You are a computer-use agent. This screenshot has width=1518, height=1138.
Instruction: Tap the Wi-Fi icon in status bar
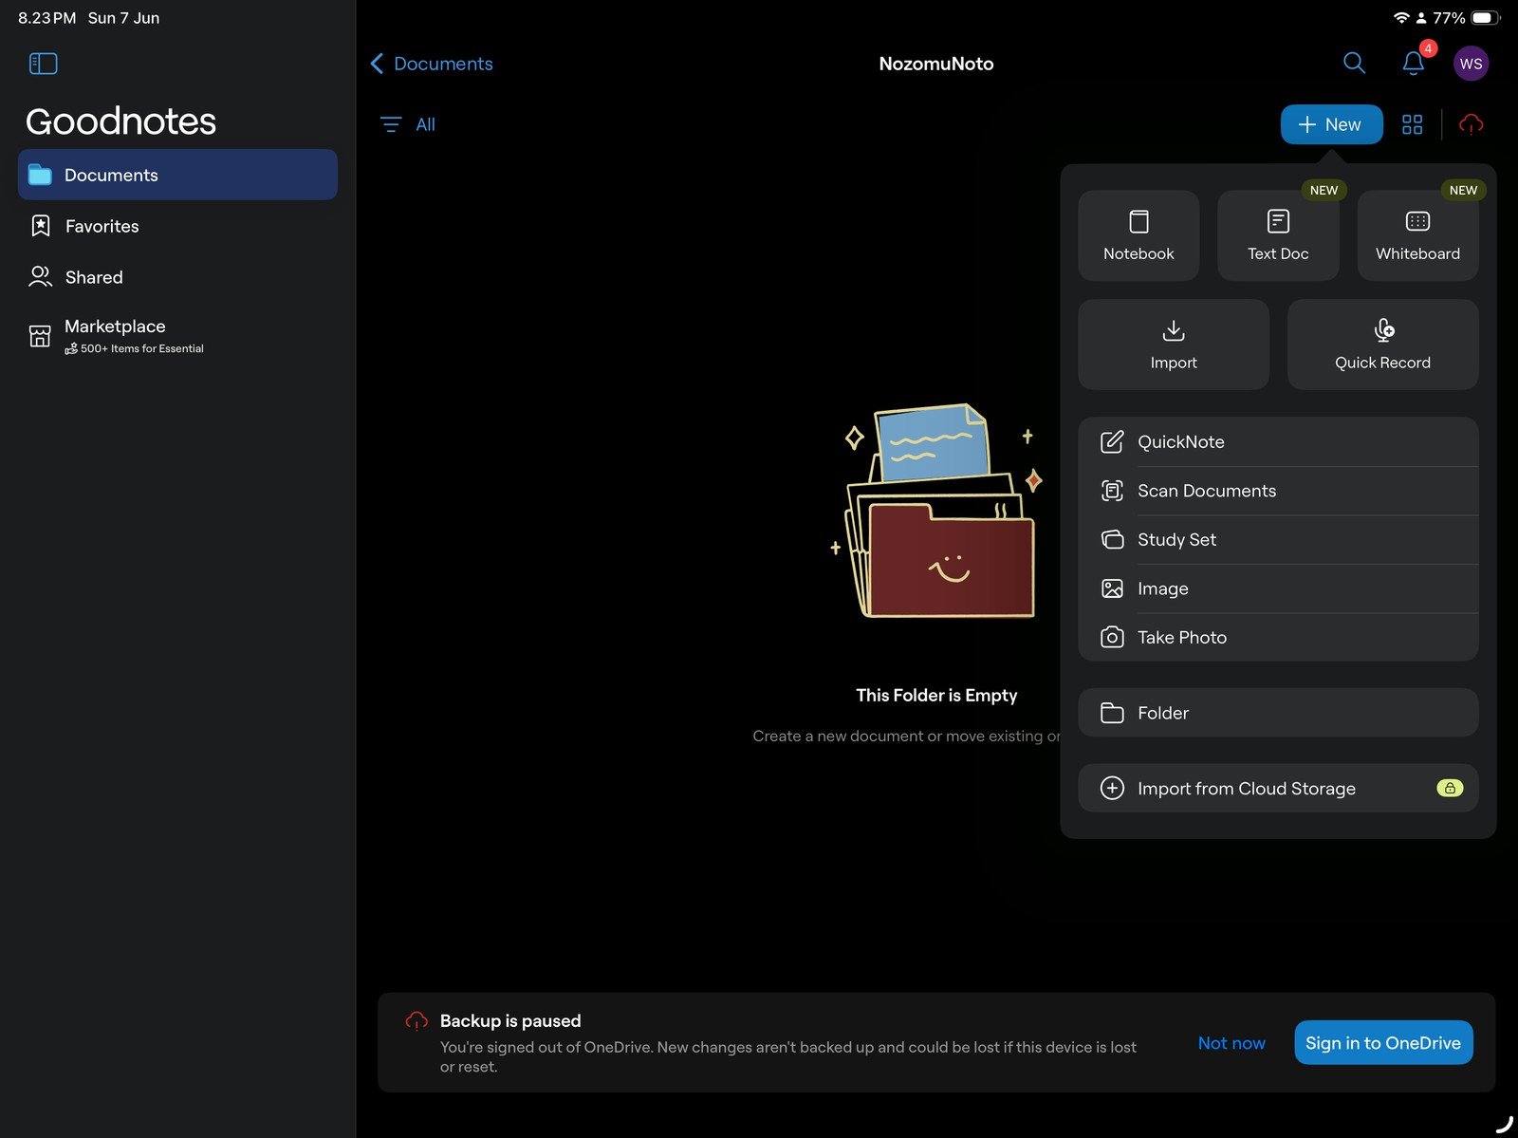[1401, 18]
